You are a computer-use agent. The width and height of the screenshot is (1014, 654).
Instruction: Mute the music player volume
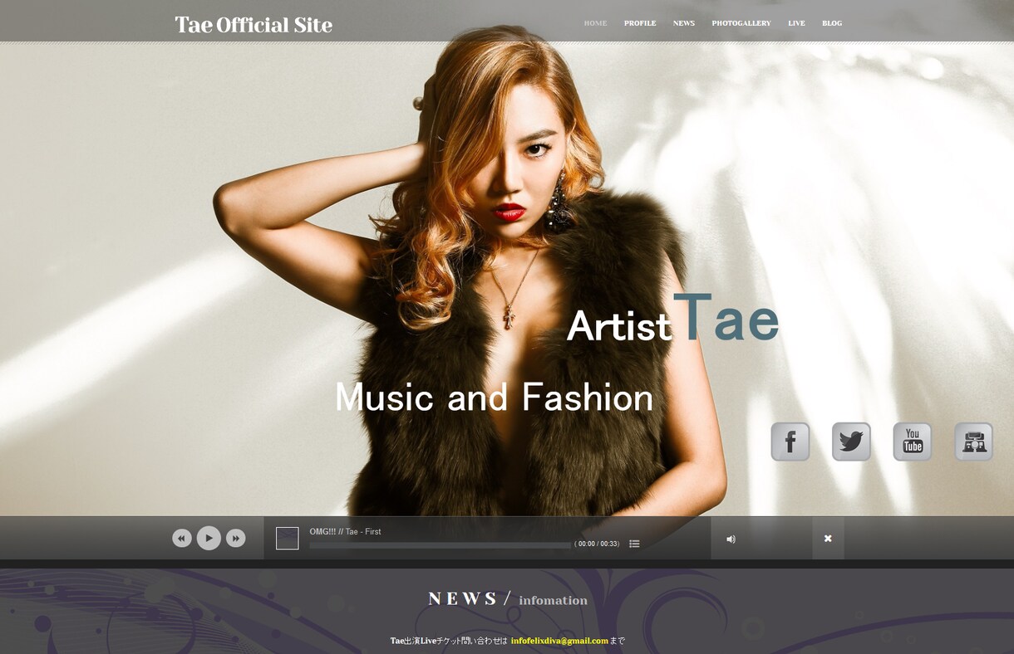click(x=731, y=539)
